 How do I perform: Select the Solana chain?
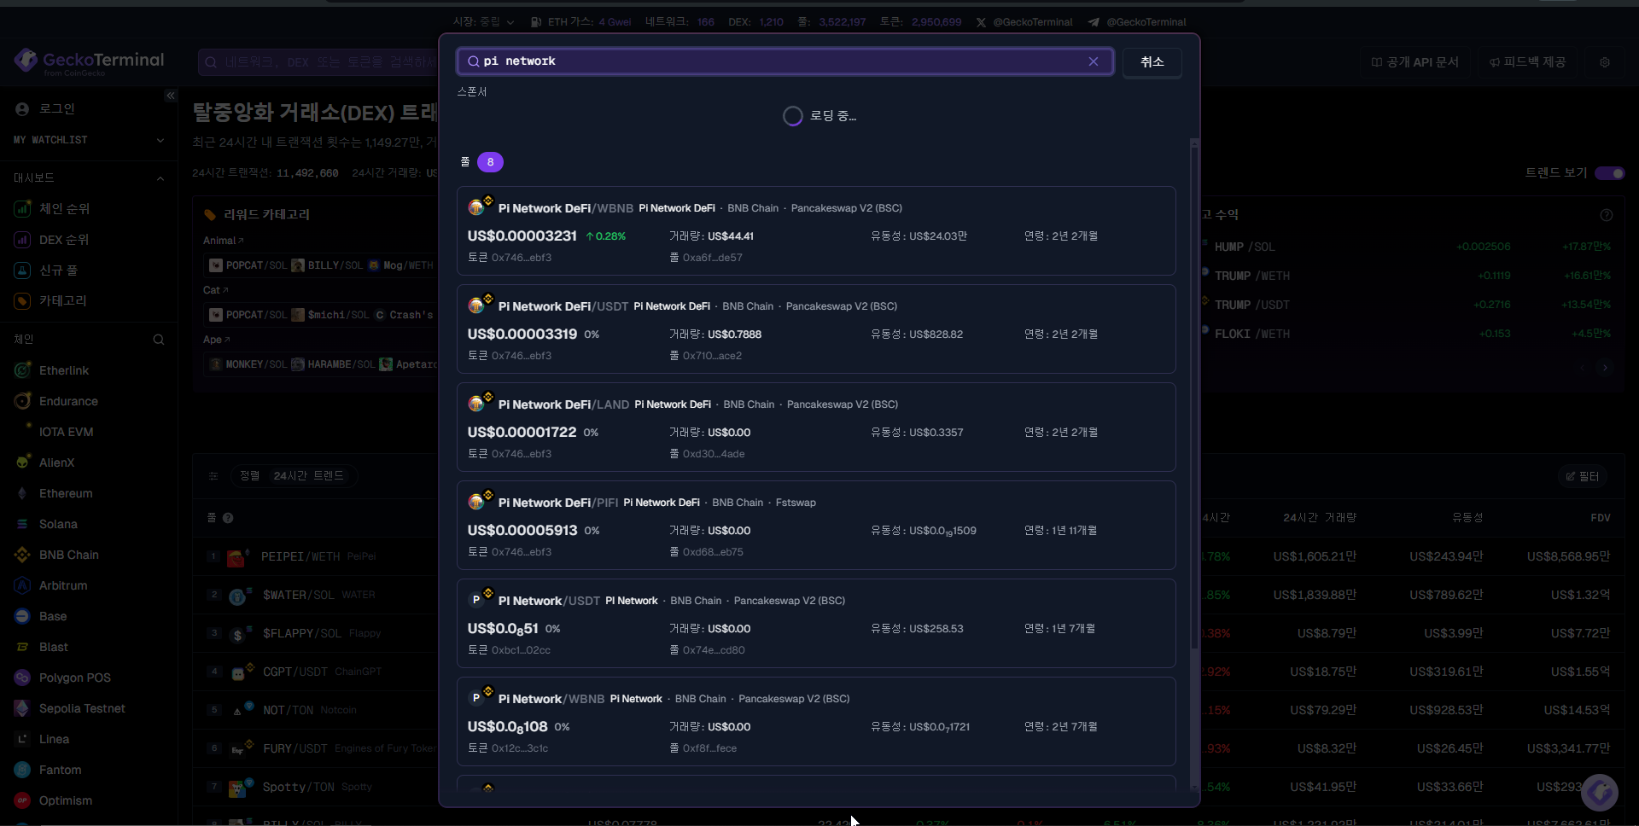47,524
